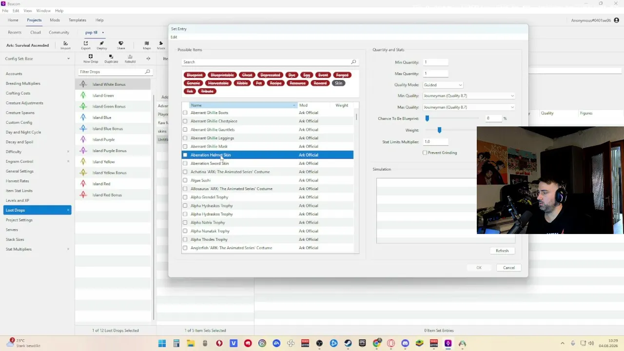Click the Stat Limits Multiplier field

[x=435, y=142]
